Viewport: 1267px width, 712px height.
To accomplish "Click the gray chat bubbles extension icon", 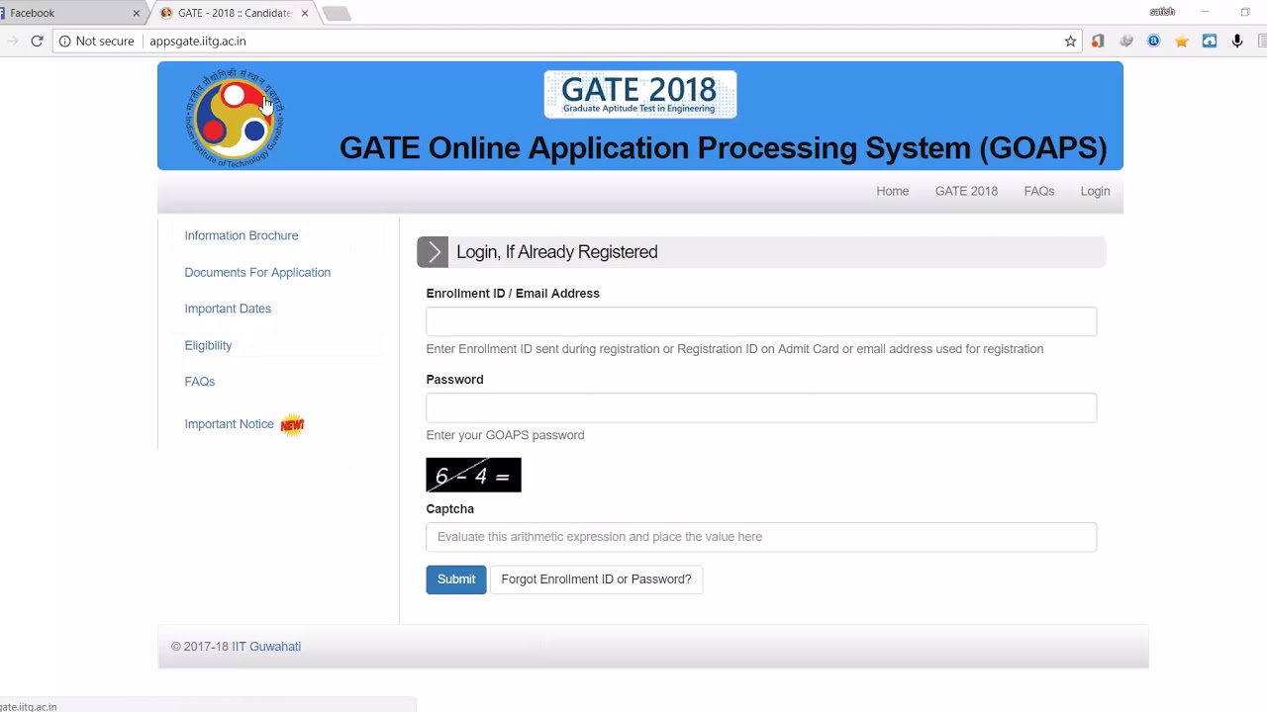I will pos(1125,41).
